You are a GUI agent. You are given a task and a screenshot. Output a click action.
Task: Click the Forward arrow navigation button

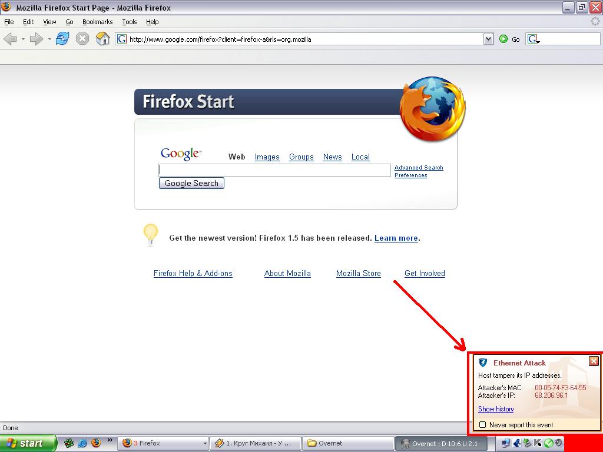pyautogui.click(x=37, y=39)
